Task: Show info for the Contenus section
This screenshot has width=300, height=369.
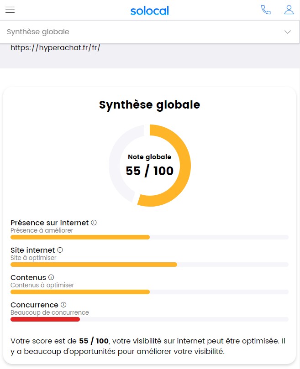Action: 50,277
